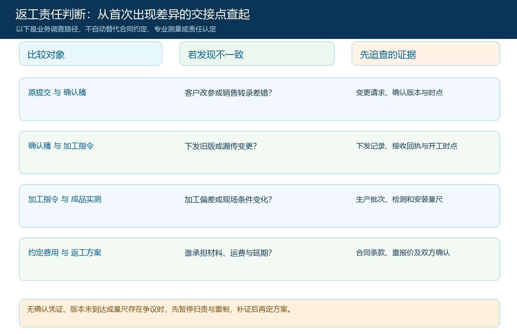Select the 若发现不一致 header card
Viewport: 517px width, 334px height.
257,54
